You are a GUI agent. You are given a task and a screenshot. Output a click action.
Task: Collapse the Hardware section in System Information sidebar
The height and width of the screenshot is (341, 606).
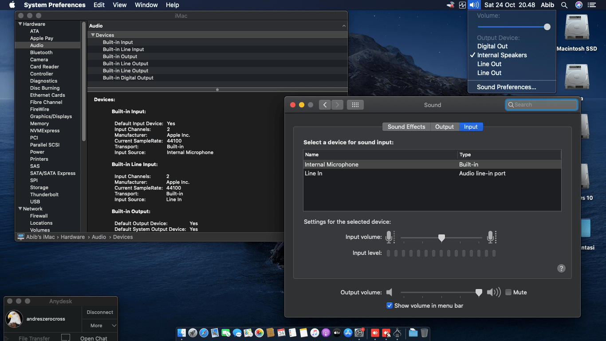(x=19, y=24)
